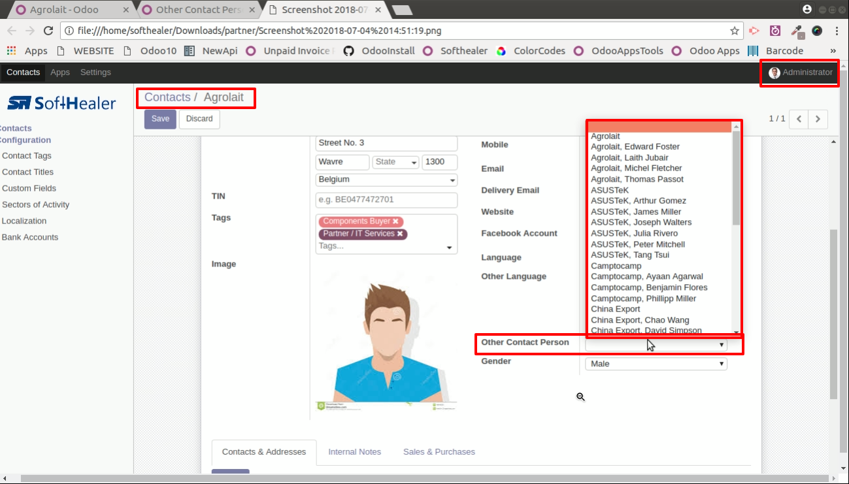Show hidden bookmarks with the double chevron
This screenshot has height=484, width=849.
(833, 50)
